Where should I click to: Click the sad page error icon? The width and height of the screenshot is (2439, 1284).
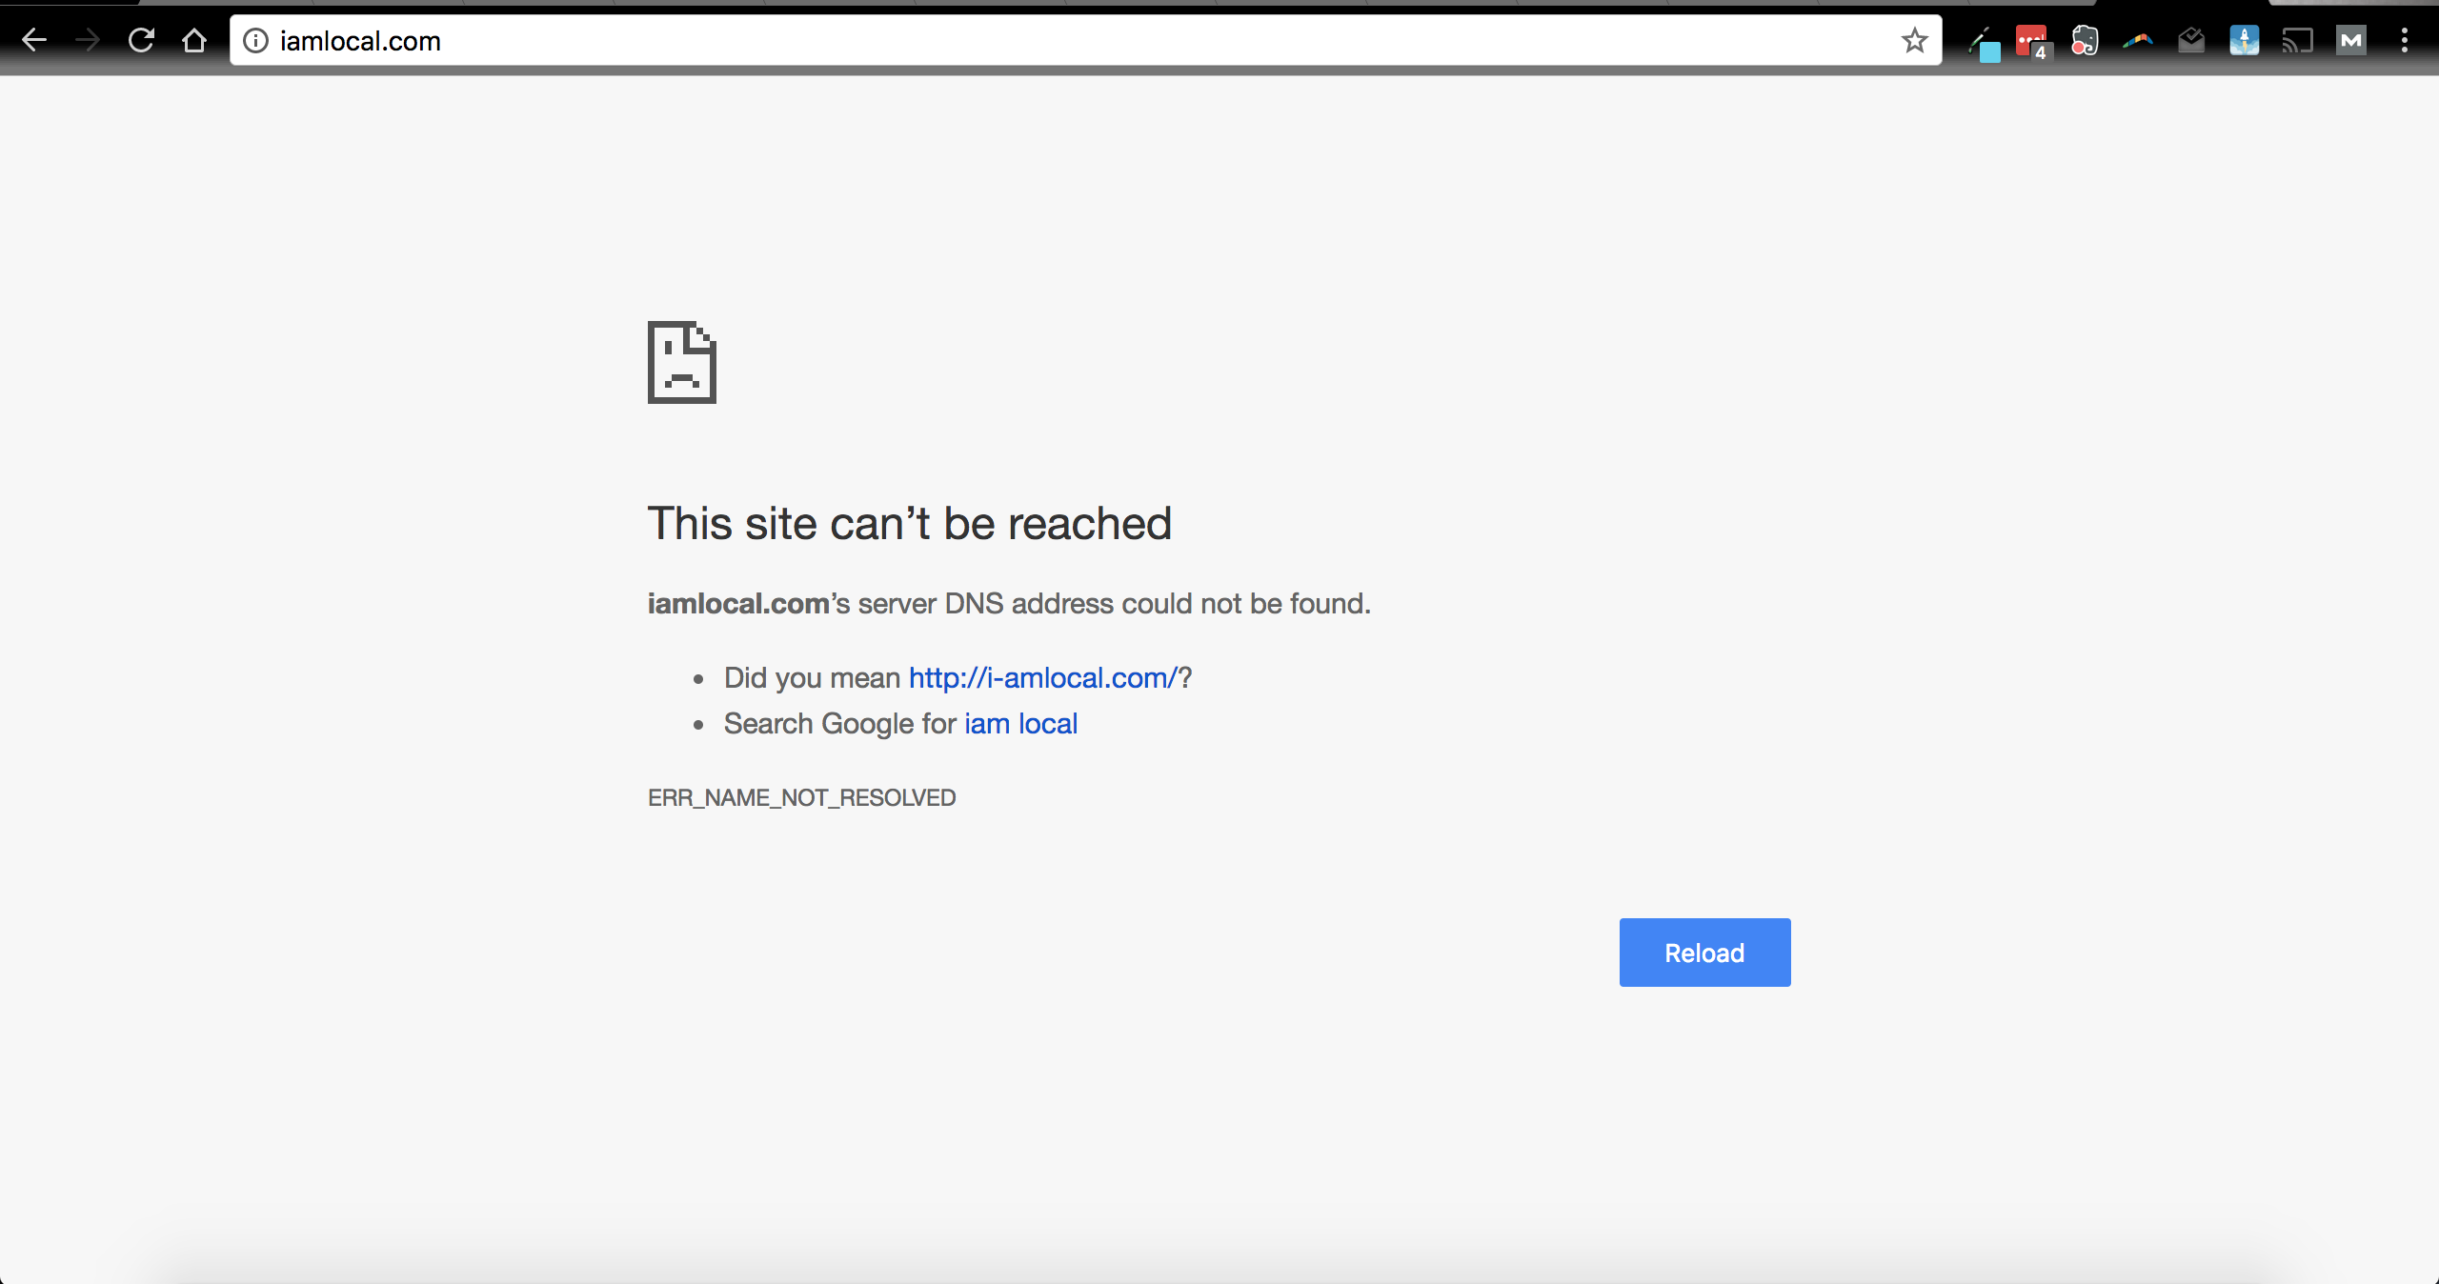[x=682, y=362]
